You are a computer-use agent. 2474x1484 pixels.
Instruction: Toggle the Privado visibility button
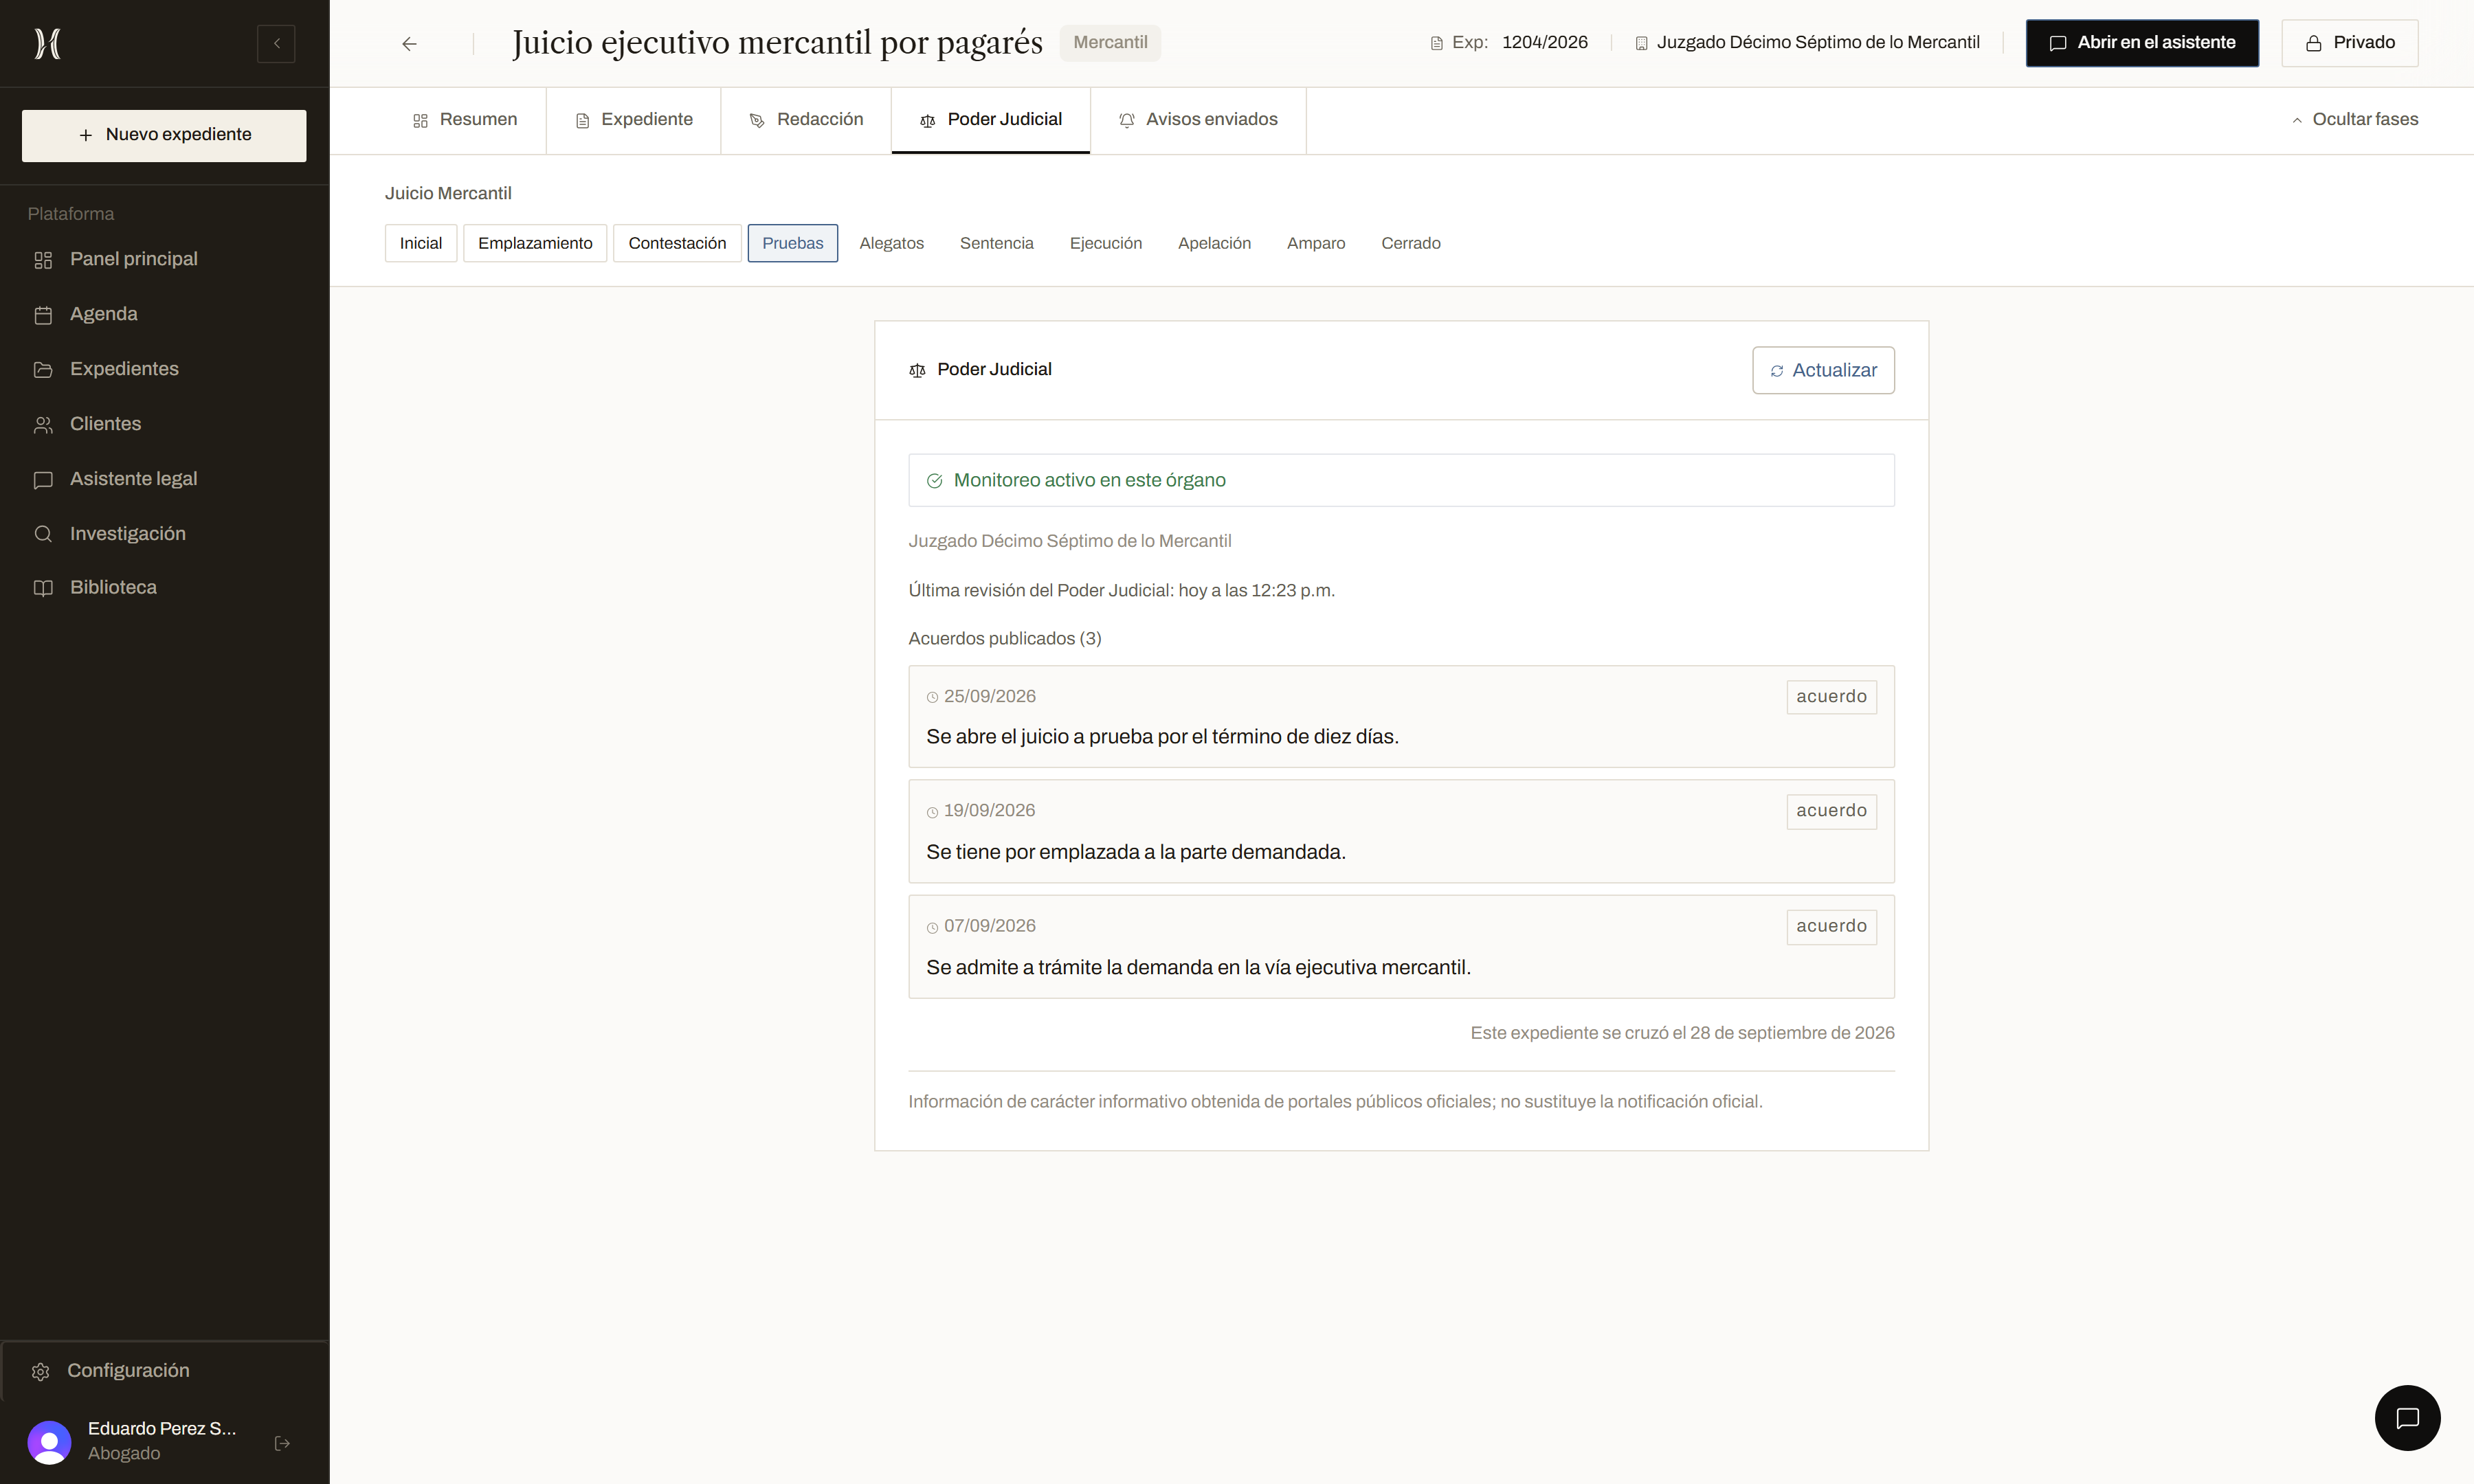click(2350, 43)
